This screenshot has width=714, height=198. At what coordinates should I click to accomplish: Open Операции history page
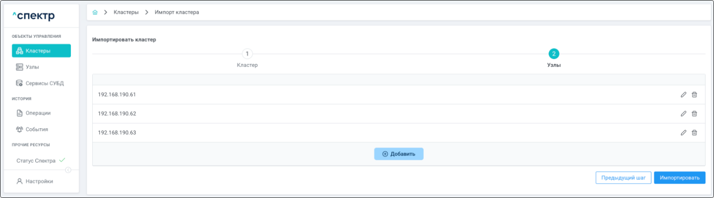click(x=38, y=113)
